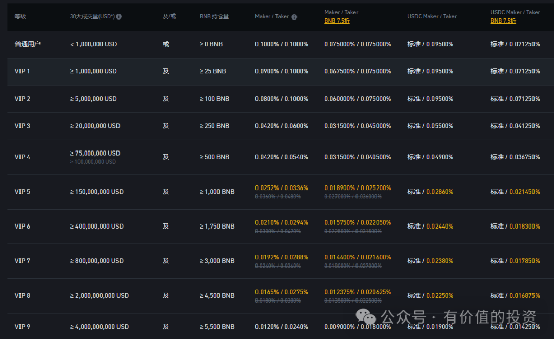Click the 或 cell in 普通用户 row
Image resolution: width=554 pixels, height=339 pixels.
tap(166, 44)
